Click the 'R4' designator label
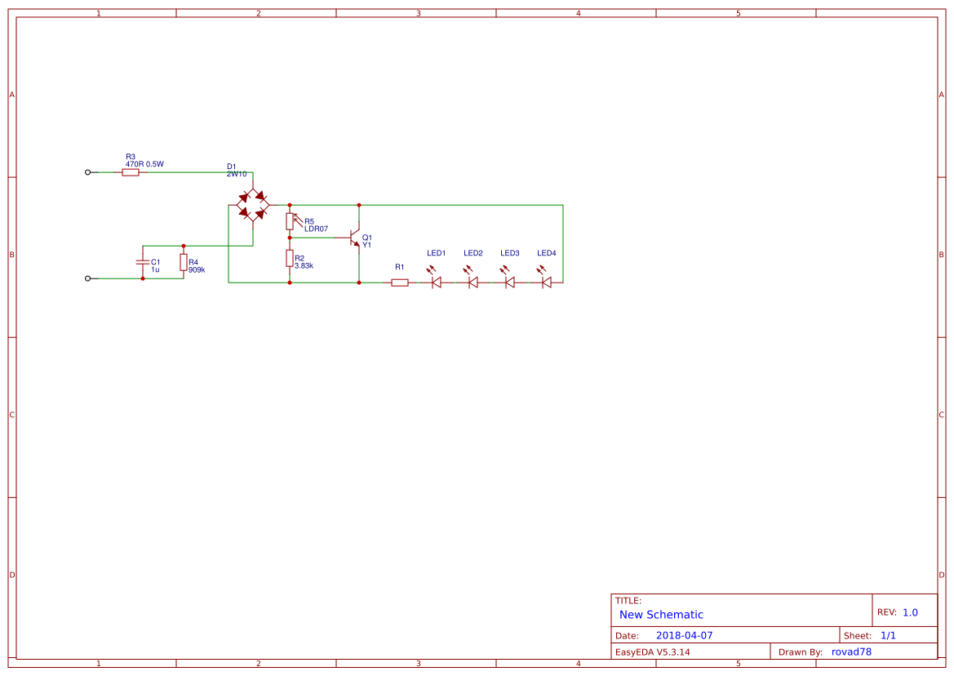Image resolution: width=954 pixels, height=676 pixels. pos(193,262)
